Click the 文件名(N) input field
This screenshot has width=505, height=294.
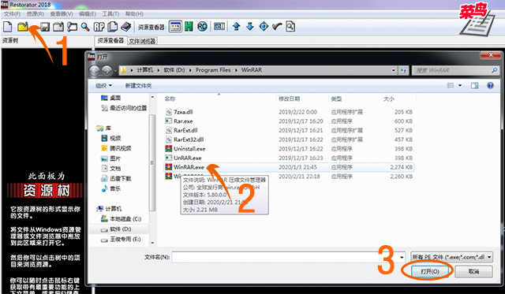285,257
